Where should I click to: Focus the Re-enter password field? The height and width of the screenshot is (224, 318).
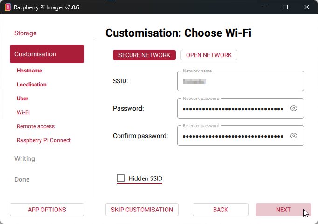(x=233, y=136)
